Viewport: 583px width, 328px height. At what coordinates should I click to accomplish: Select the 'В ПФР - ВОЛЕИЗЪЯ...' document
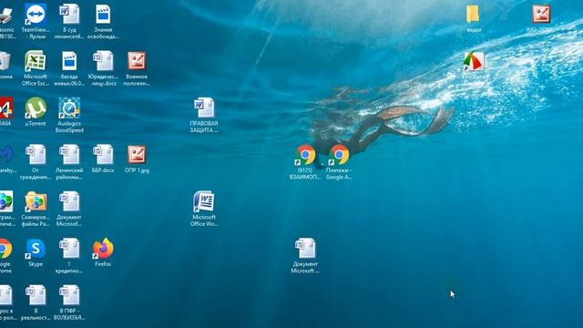click(69, 295)
